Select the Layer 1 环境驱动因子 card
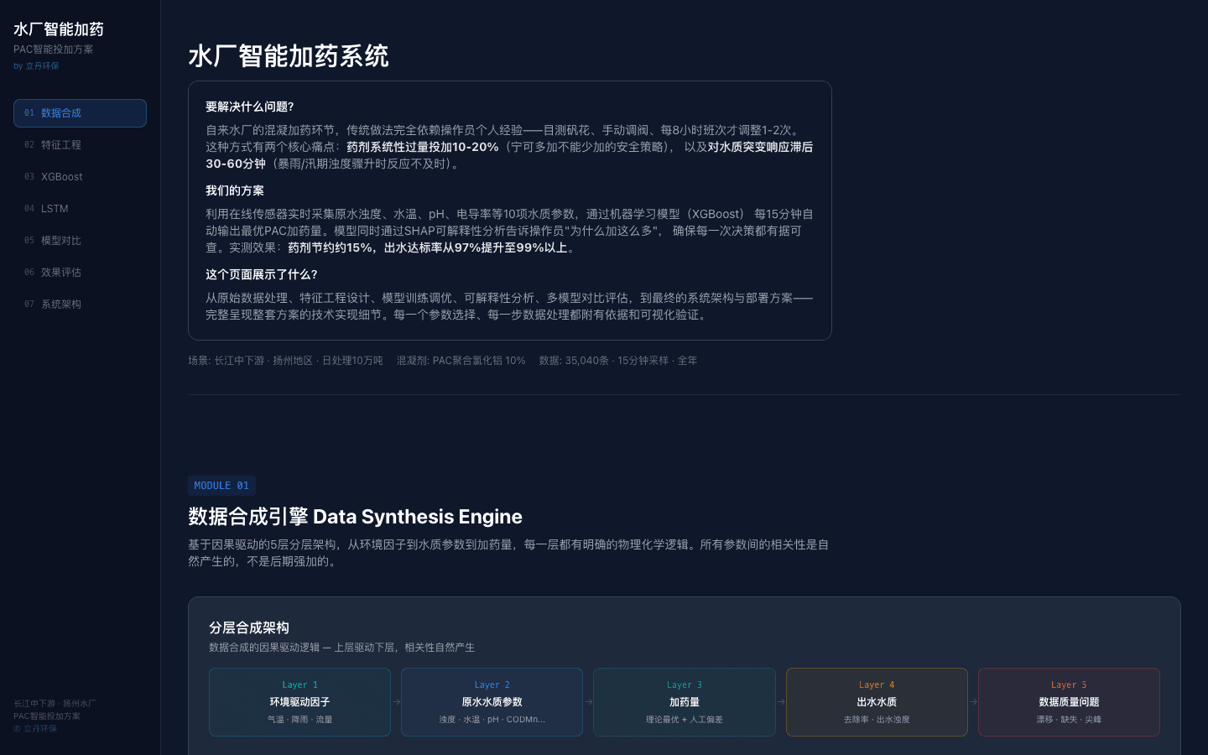Image resolution: width=1208 pixels, height=755 pixels. coord(299,702)
